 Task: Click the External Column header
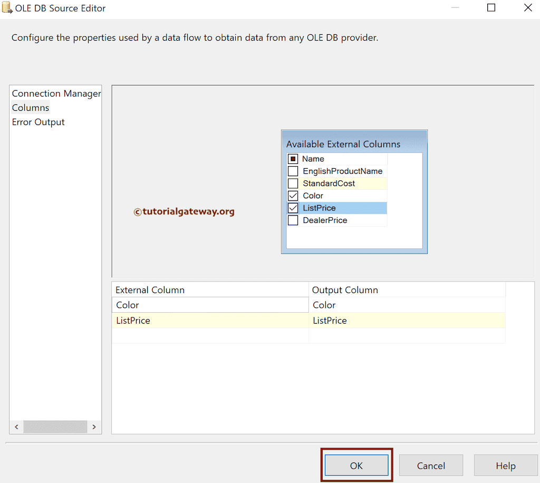[149, 289]
